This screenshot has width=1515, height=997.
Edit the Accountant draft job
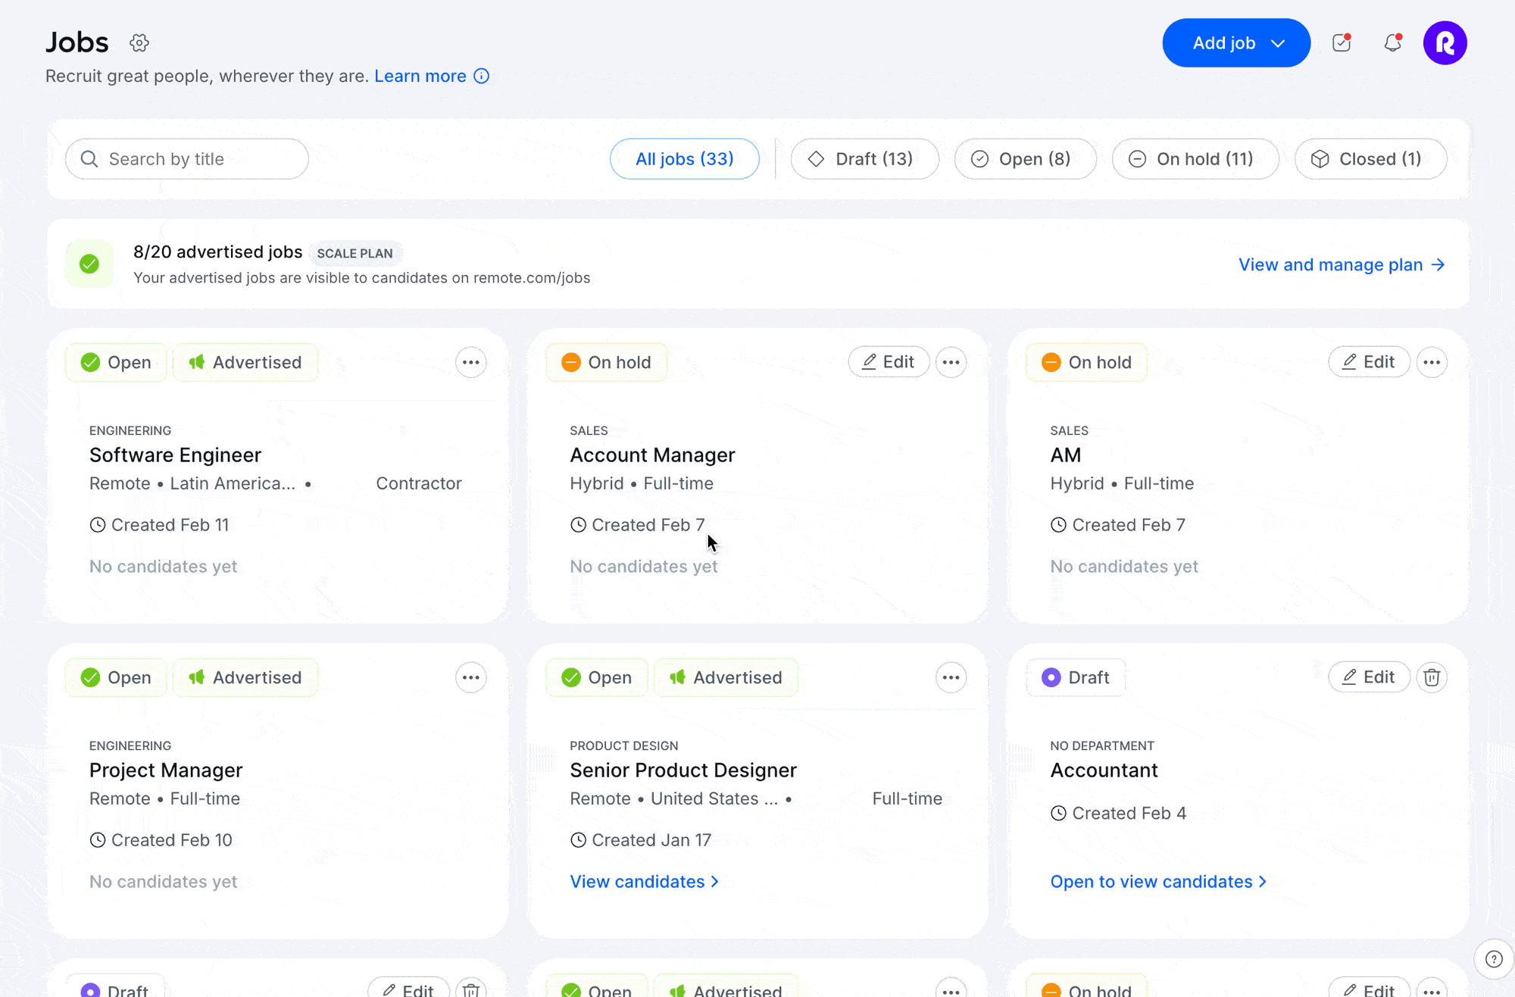pyautogui.click(x=1369, y=677)
